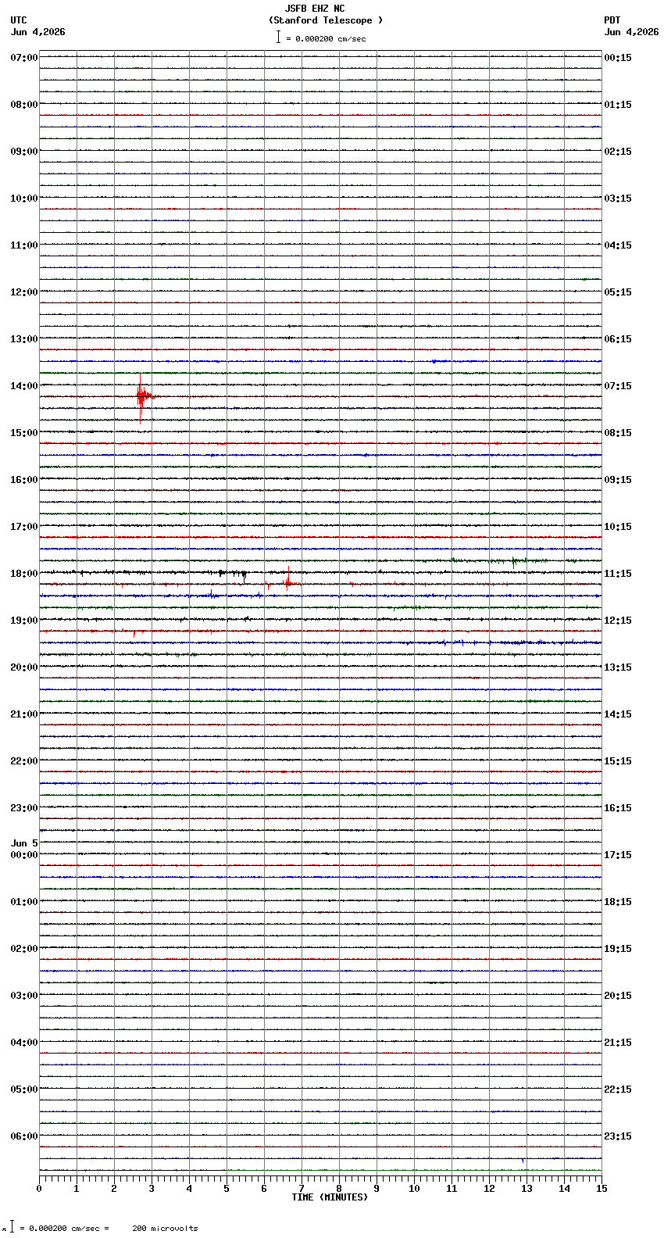Viewport: 664px width, 1238px height.
Task: Select the 04:00 UTC time label
Action: [x=24, y=1043]
